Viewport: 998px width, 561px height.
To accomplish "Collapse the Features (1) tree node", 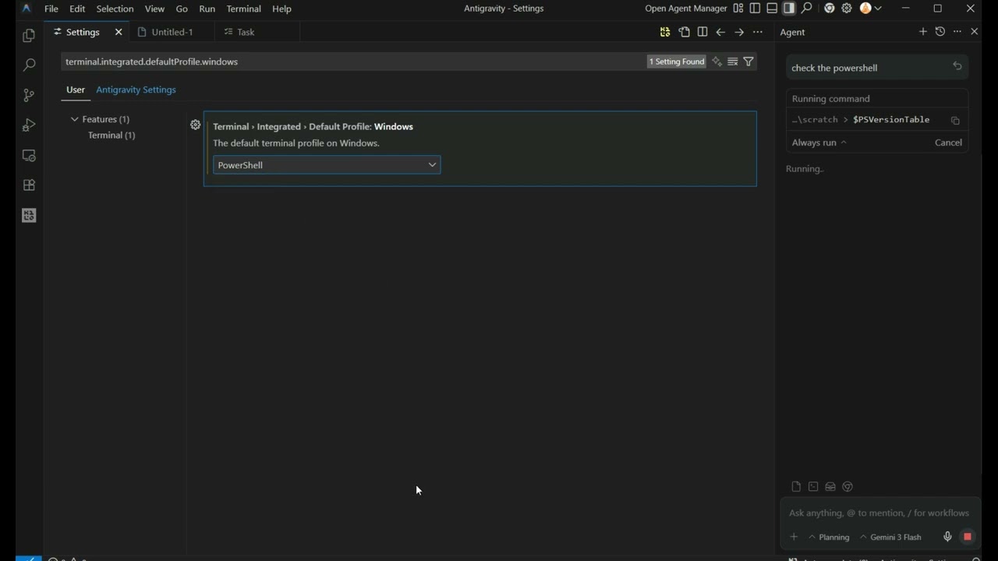I will [75, 119].
